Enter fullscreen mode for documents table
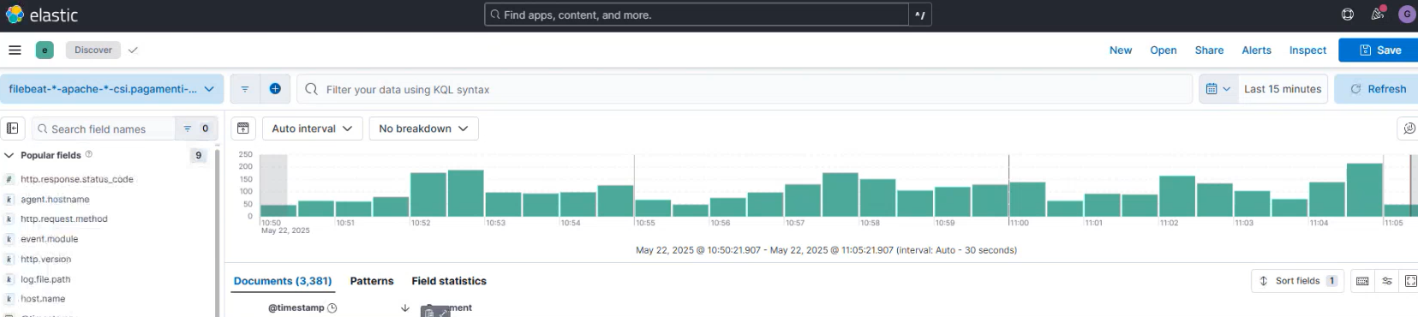Viewport: 1418px width, 317px height. (1410, 281)
